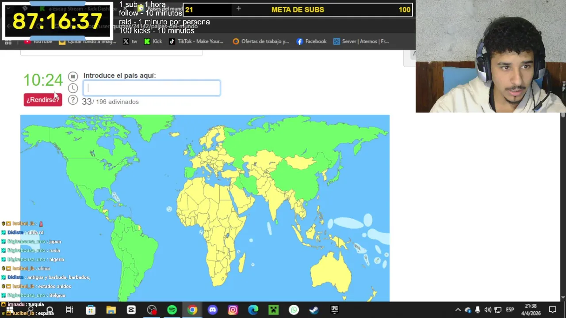Viewport: 566px width, 318px height.
Task: Pause the quiz timer with the pause icon
Action: pyautogui.click(x=73, y=76)
